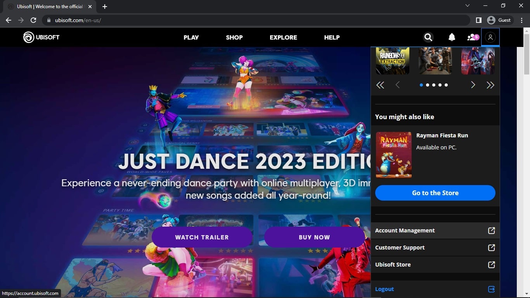Click the Ubisoft logo
This screenshot has height=298, width=530.
[41, 37]
